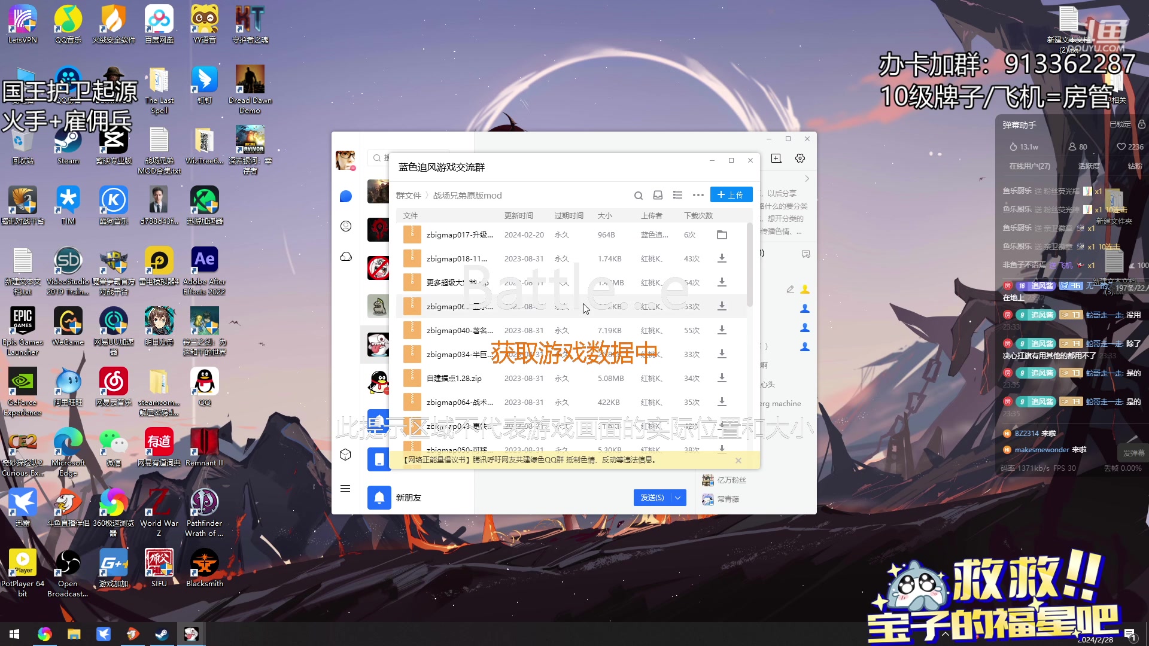This screenshot has height=646, width=1149.
Task: Open send button dropdown arrow
Action: pyautogui.click(x=678, y=497)
